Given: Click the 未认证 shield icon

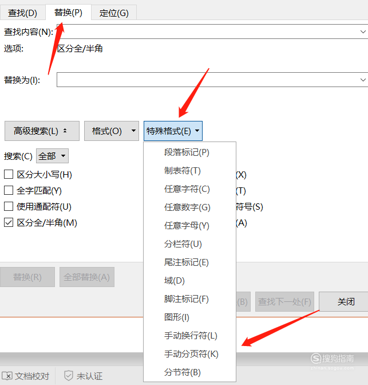Looking at the screenshot, I should [x=69, y=376].
